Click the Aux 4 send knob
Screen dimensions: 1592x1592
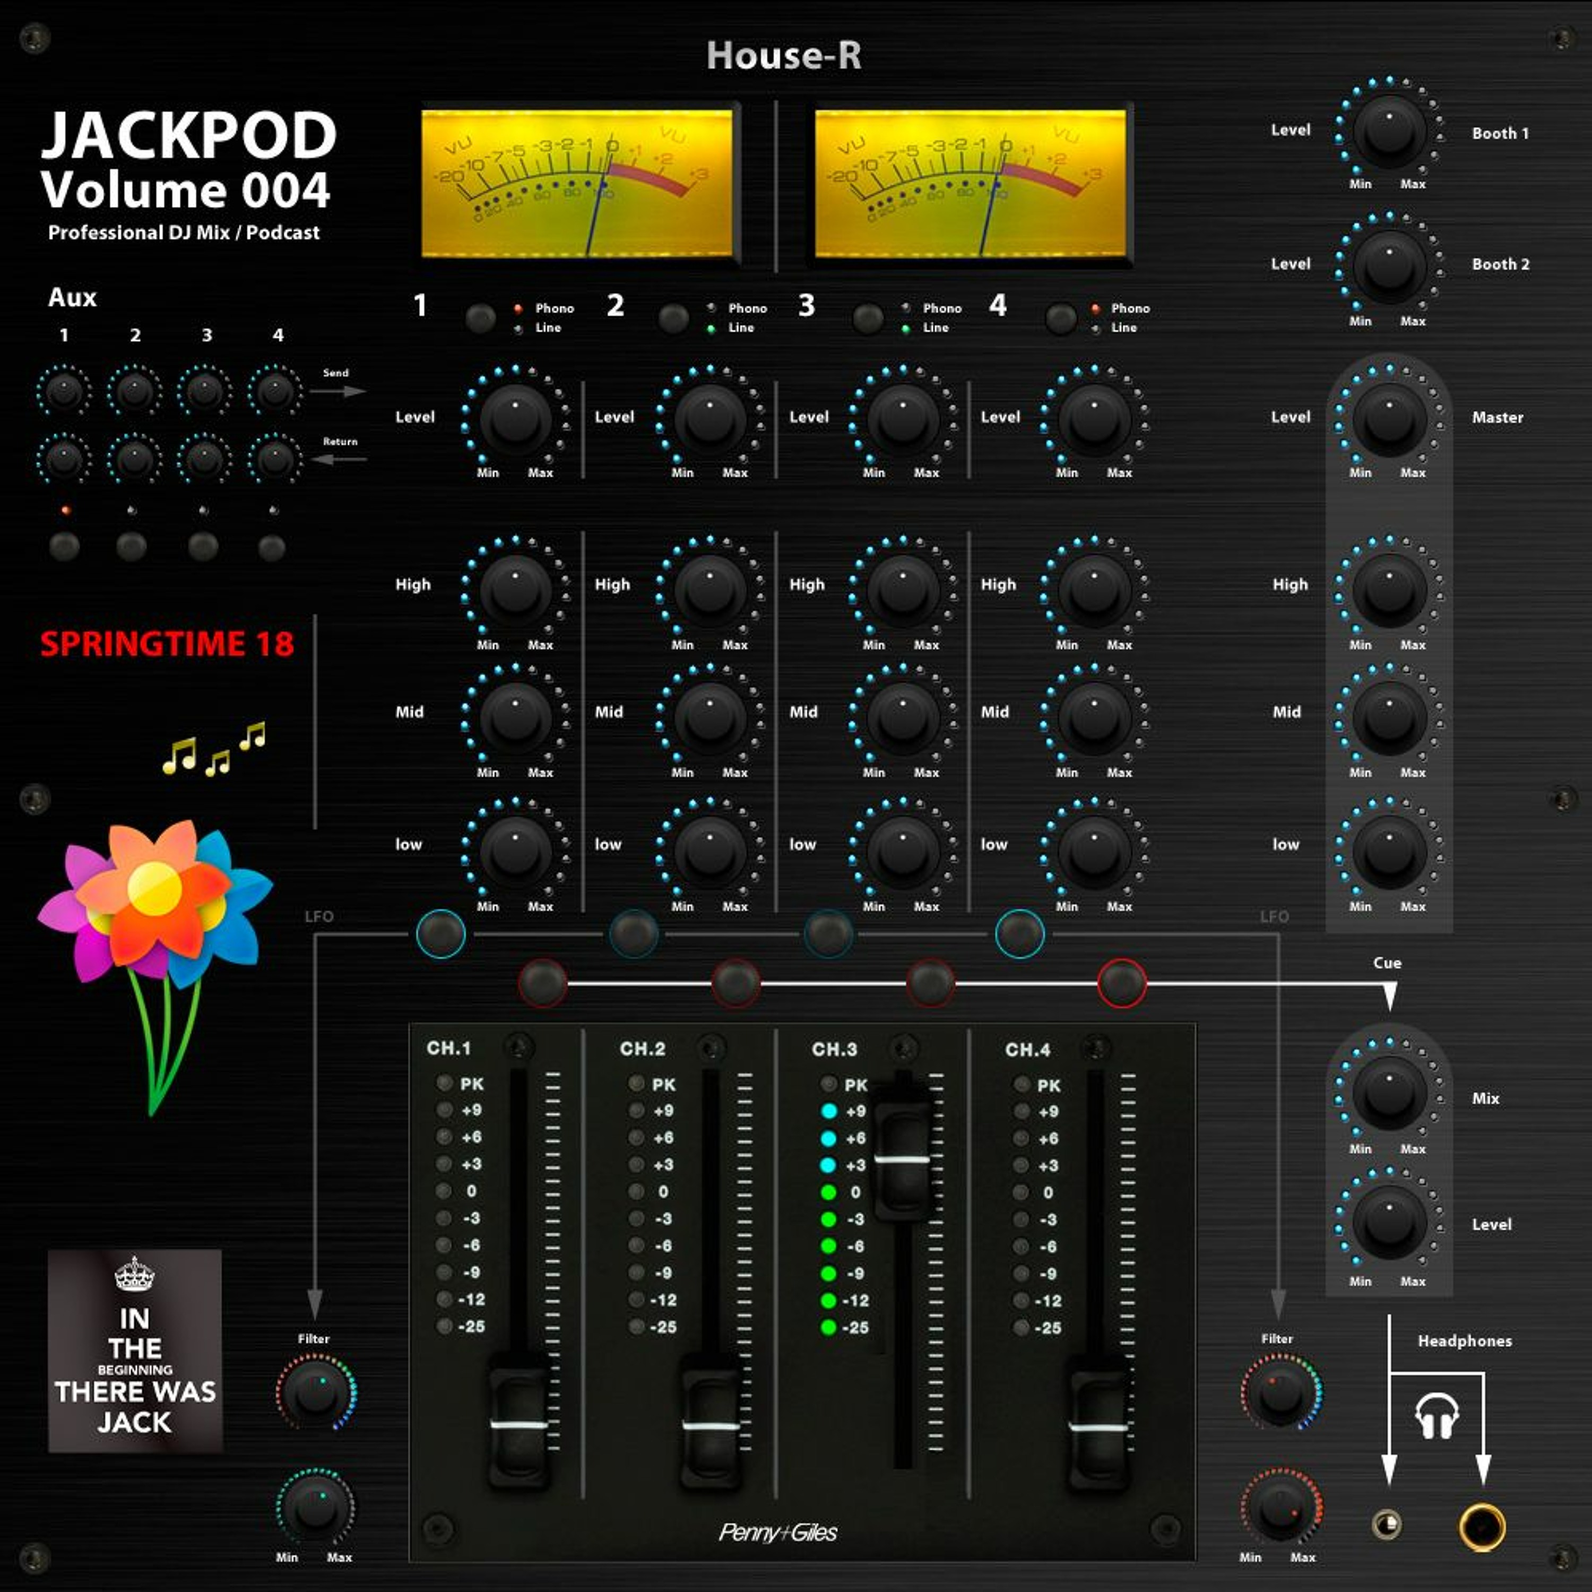pyautogui.click(x=275, y=391)
